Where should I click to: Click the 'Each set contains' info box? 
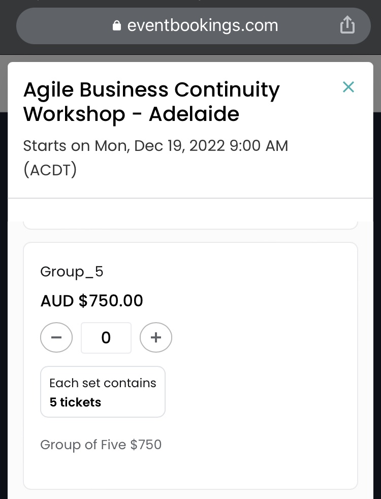pyautogui.click(x=103, y=392)
